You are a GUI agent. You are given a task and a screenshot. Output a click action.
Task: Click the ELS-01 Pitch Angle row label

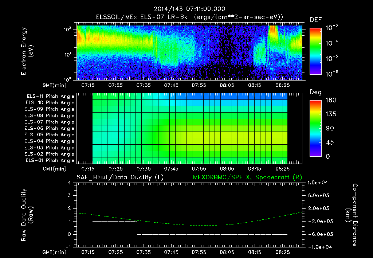click(50, 161)
